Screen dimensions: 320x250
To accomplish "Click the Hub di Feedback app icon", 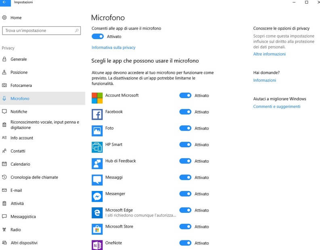I will click(x=97, y=164).
